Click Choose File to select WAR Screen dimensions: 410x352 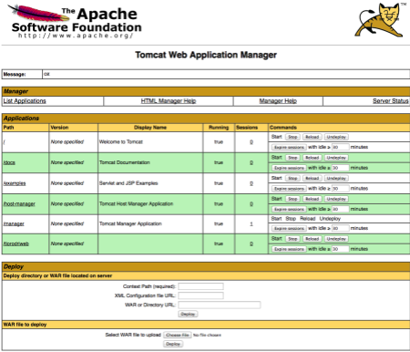tap(178, 335)
